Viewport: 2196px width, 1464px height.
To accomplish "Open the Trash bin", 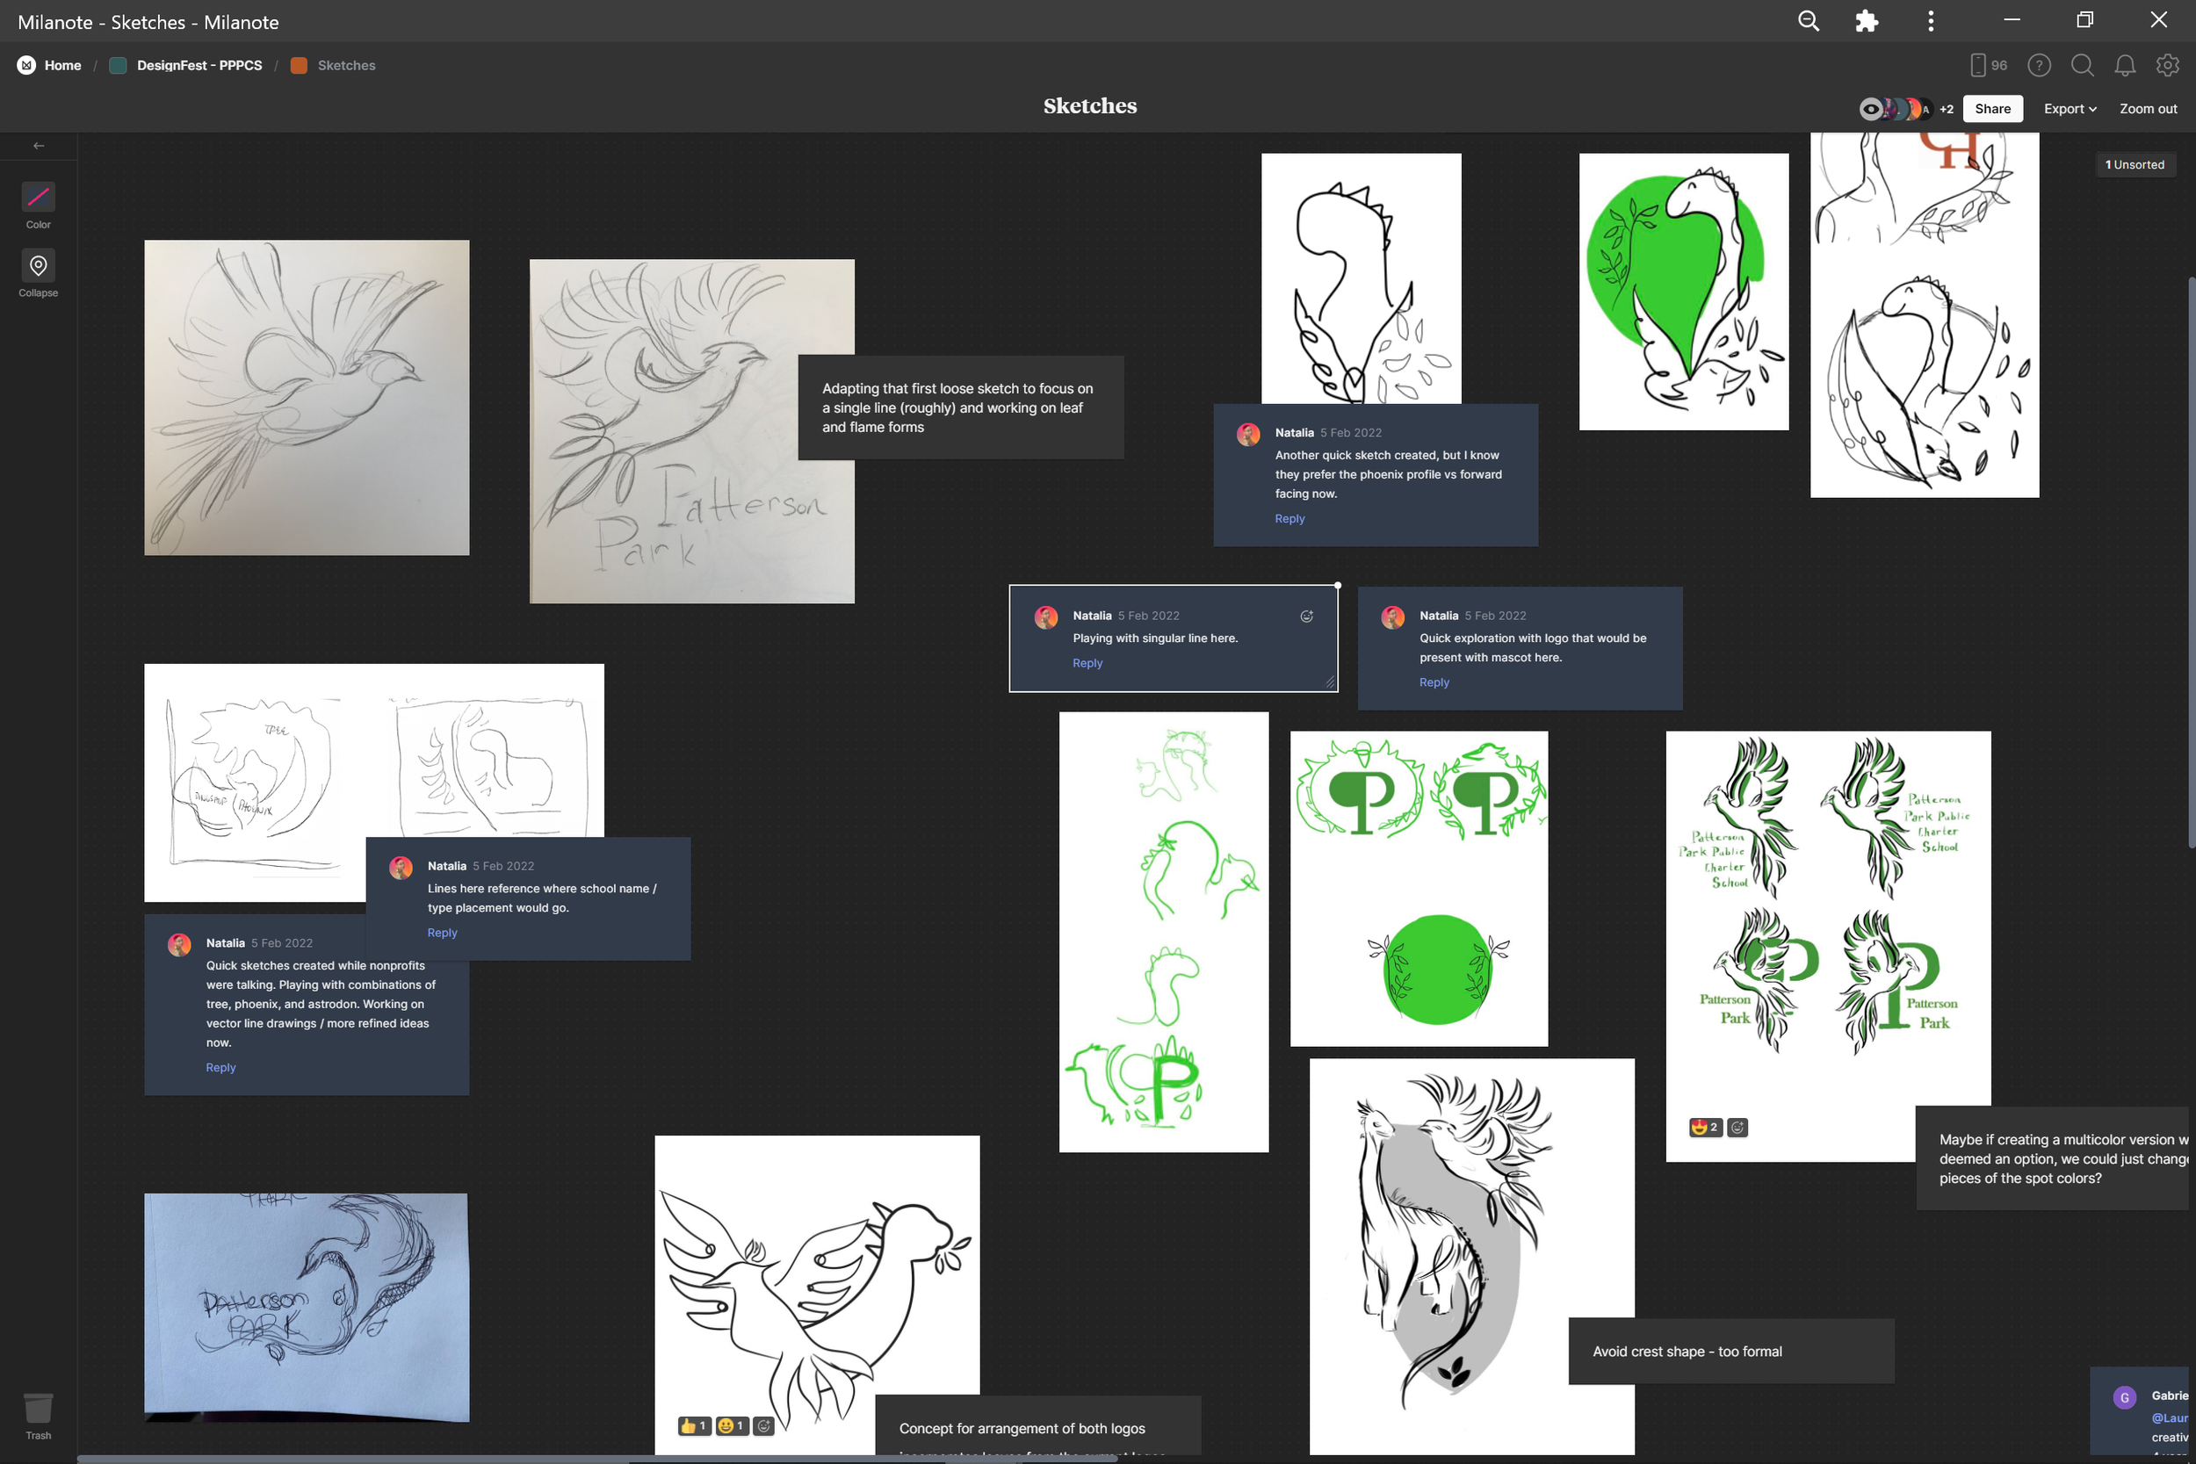I will coord(39,1417).
